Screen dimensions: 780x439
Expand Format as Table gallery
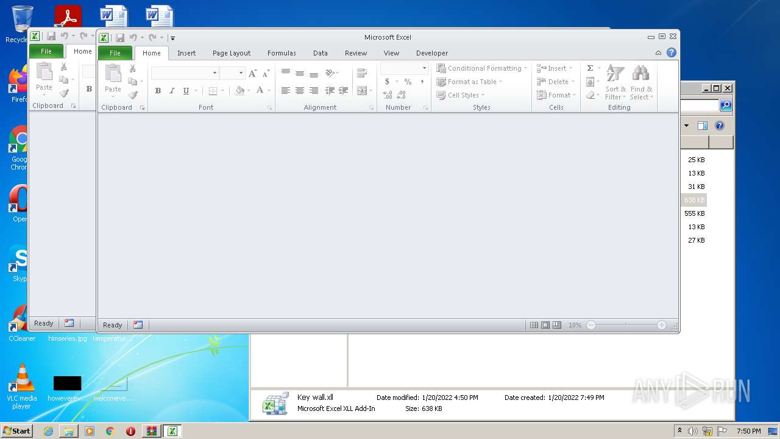coord(469,82)
